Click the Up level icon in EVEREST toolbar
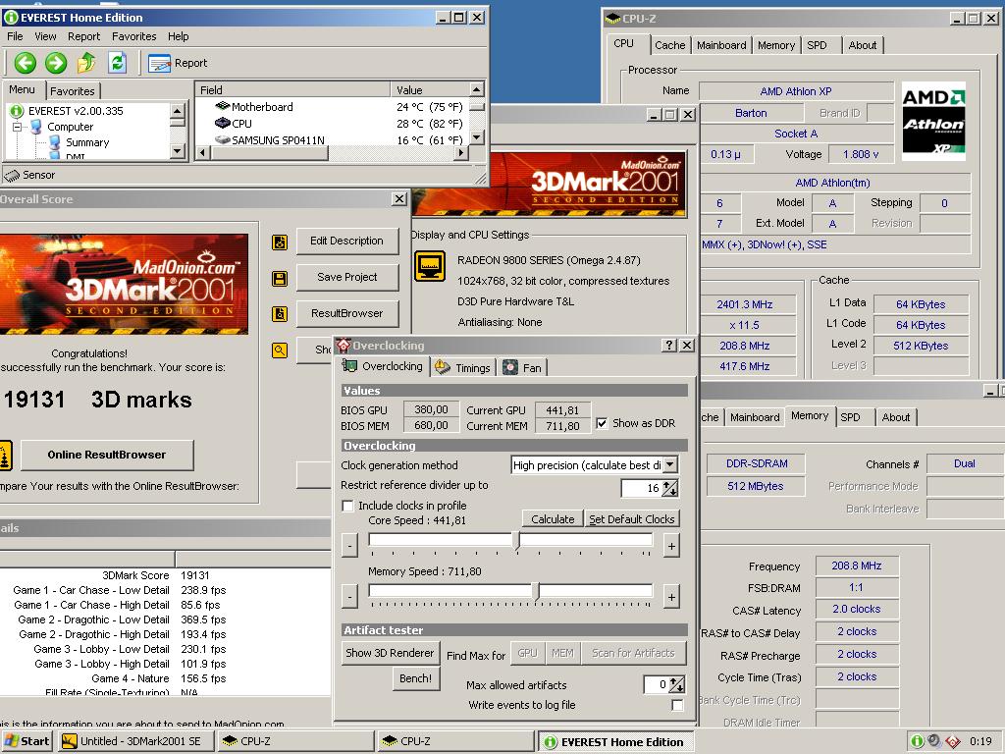This screenshot has width=1005, height=754. tap(86, 63)
